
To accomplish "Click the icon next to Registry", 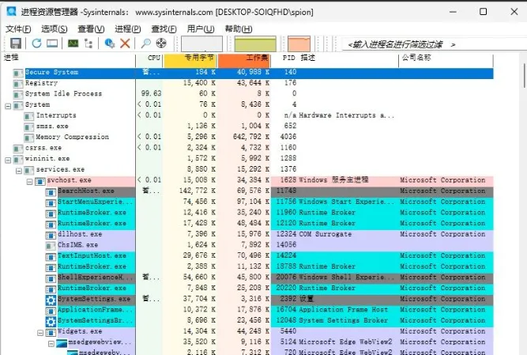I will 18,83.
